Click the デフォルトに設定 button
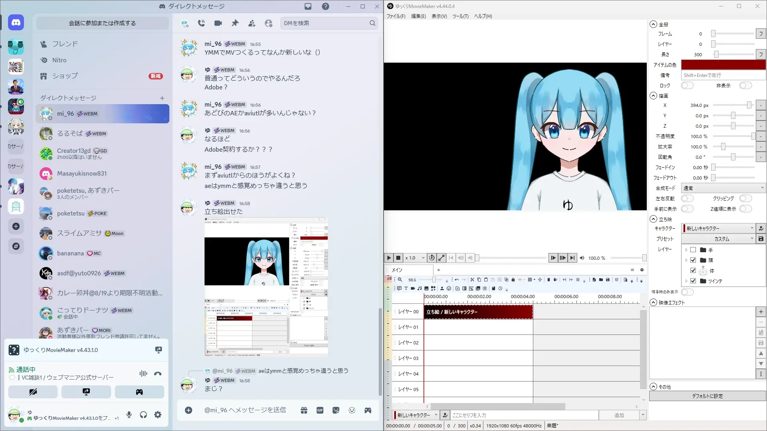Image resolution: width=767 pixels, height=431 pixels. pyautogui.click(x=707, y=396)
